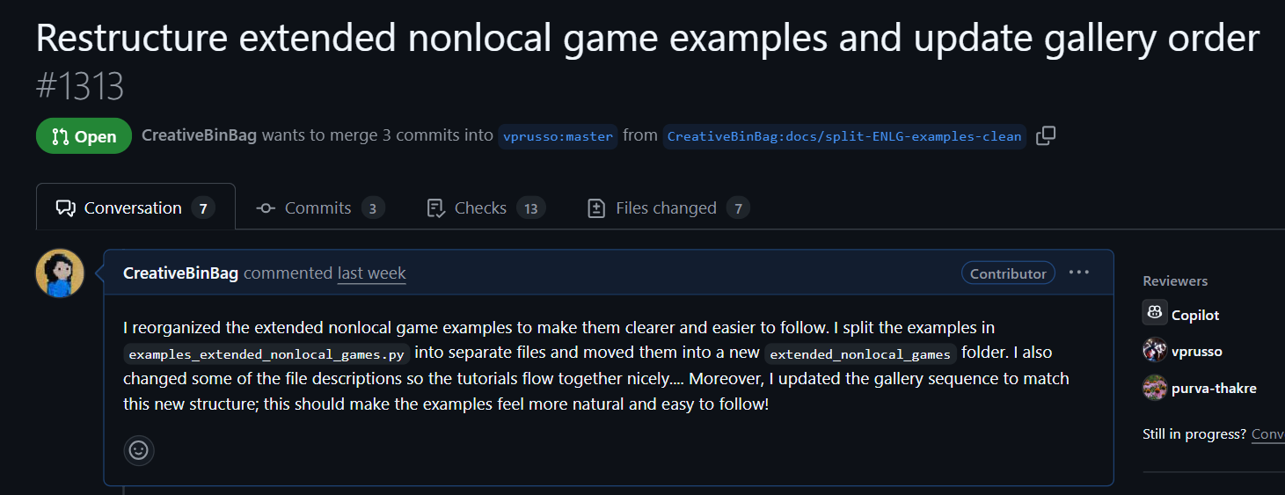This screenshot has height=495, width=1285.
Task: Click the Contributor label badge
Action: point(1008,273)
